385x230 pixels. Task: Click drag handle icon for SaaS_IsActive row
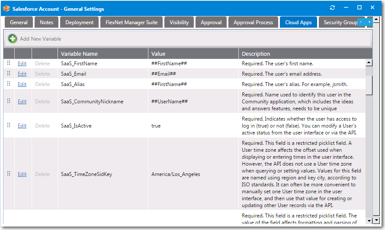pos(9,125)
